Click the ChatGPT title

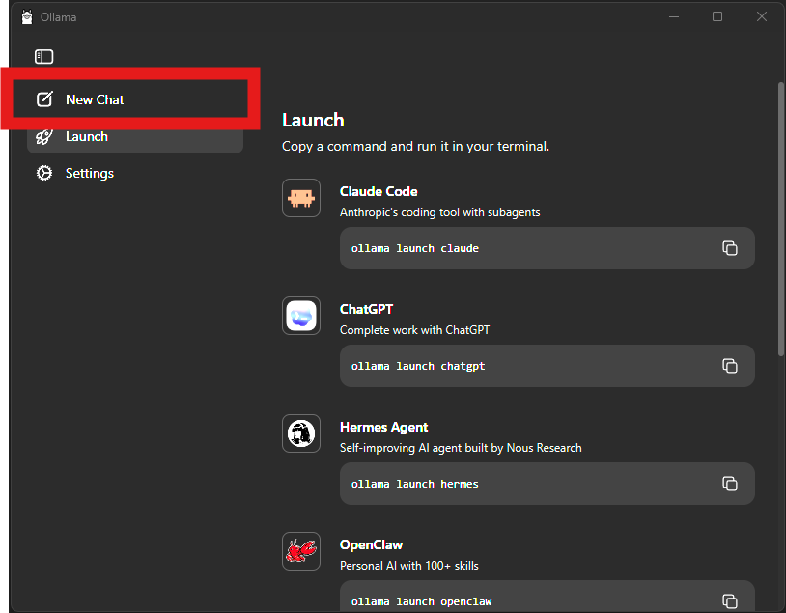366,309
